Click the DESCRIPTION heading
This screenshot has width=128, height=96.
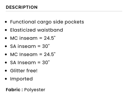(22, 7)
